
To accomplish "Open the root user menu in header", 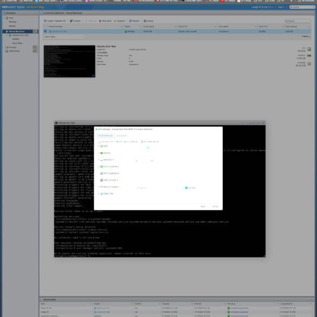I will [x=262, y=7].
